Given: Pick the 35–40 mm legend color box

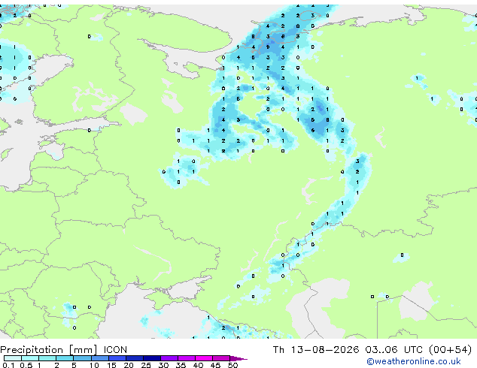Looking at the screenshot, I should 186,358.
